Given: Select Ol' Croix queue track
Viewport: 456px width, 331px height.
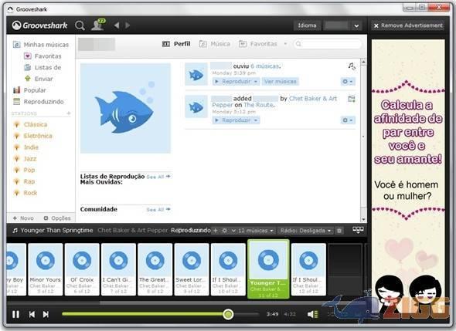Looking at the screenshot, I should point(82,269).
